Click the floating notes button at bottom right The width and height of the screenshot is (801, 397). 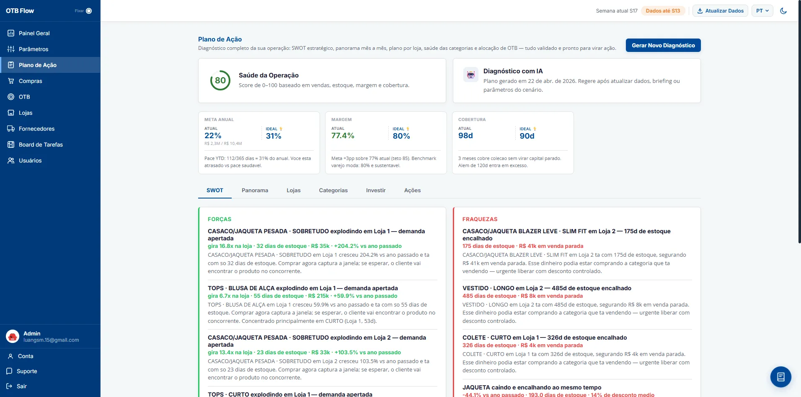coord(781,377)
